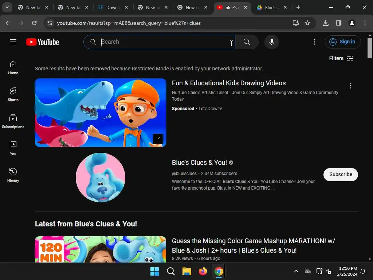Viewport: 373px width, 280px height.
Task: Open Windows taskbar search
Action: coord(170,271)
